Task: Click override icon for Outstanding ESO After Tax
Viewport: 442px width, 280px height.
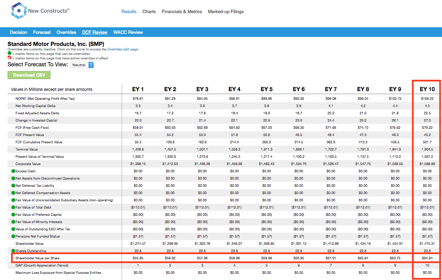Action: pos(13,229)
